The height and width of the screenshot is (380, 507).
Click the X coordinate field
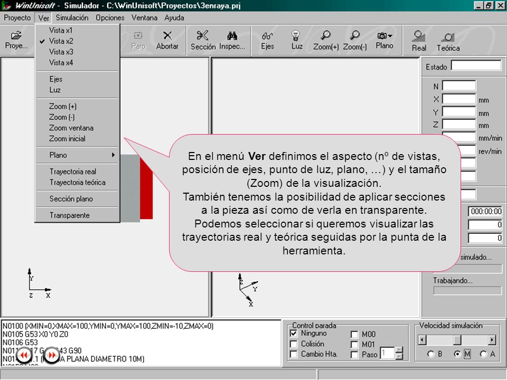(459, 99)
